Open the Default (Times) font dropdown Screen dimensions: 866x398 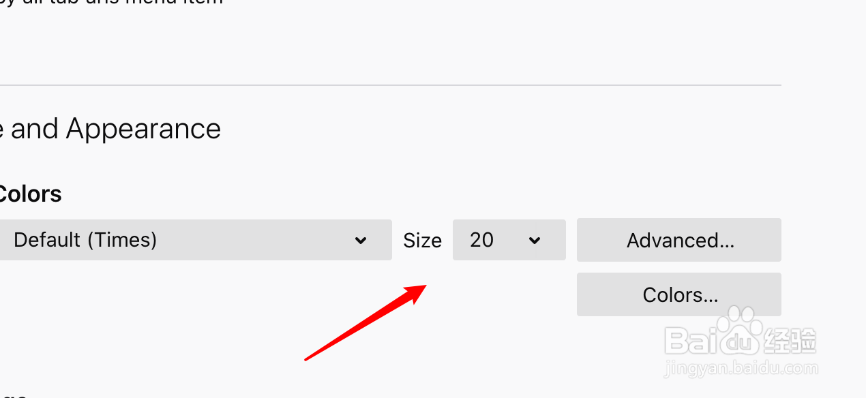(196, 240)
